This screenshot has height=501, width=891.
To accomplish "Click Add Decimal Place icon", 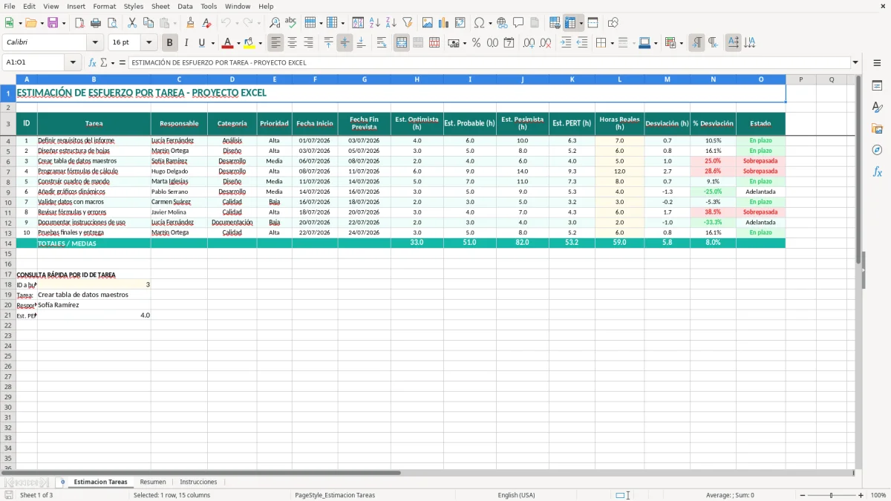I will click(529, 43).
